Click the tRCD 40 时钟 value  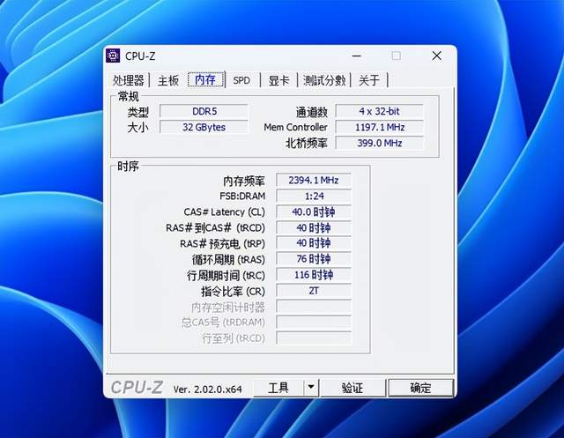[314, 227]
